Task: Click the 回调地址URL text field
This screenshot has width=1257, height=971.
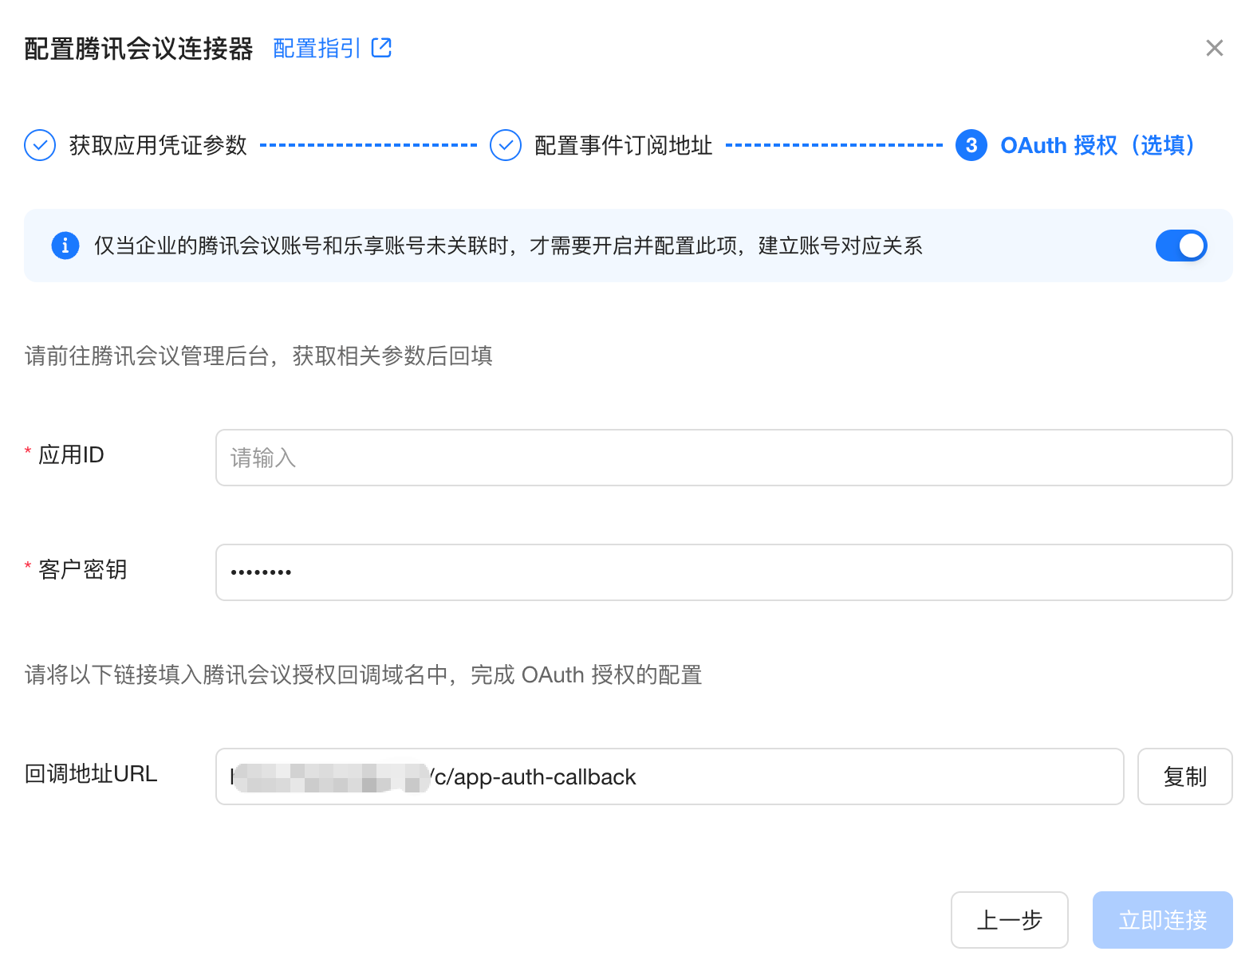Action: tap(670, 776)
